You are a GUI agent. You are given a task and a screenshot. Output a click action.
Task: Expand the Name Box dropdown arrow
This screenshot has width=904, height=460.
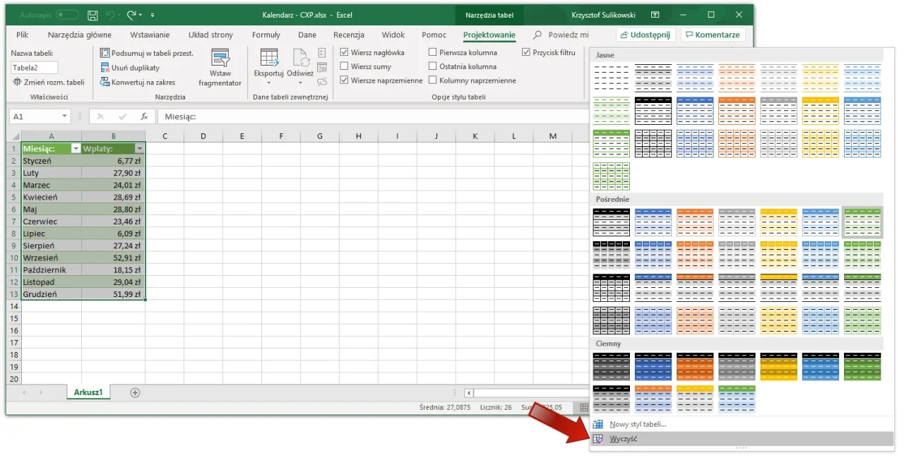[x=65, y=116]
